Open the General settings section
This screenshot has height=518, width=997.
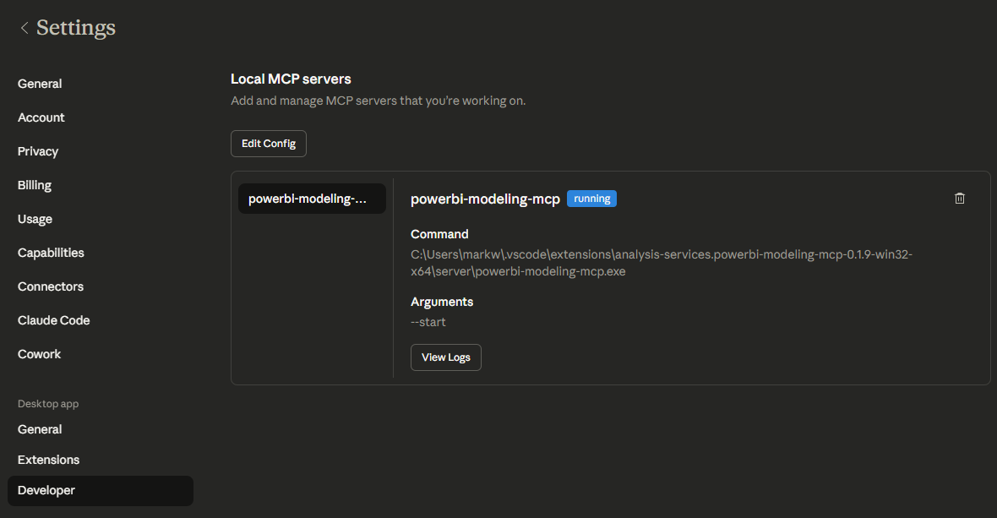tap(39, 83)
